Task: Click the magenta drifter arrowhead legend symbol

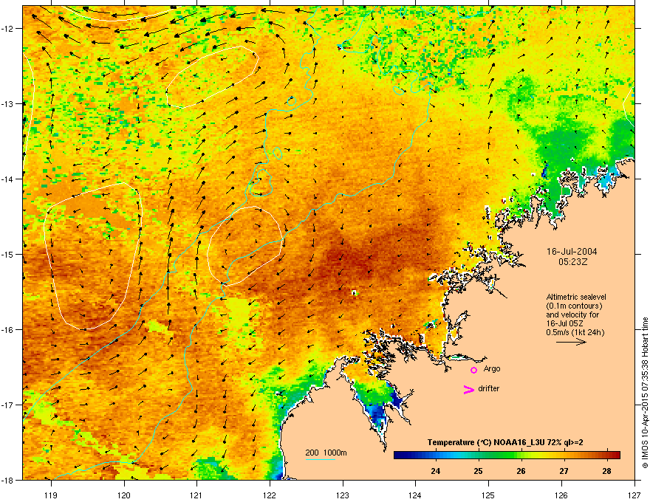Action: (x=469, y=389)
